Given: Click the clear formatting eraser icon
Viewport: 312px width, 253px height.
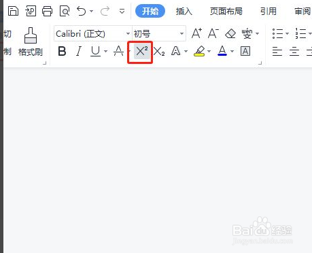Looking at the screenshot, I should 230,33.
